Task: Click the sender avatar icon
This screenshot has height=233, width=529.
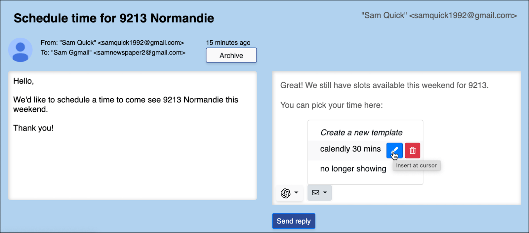Action: (x=20, y=50)
